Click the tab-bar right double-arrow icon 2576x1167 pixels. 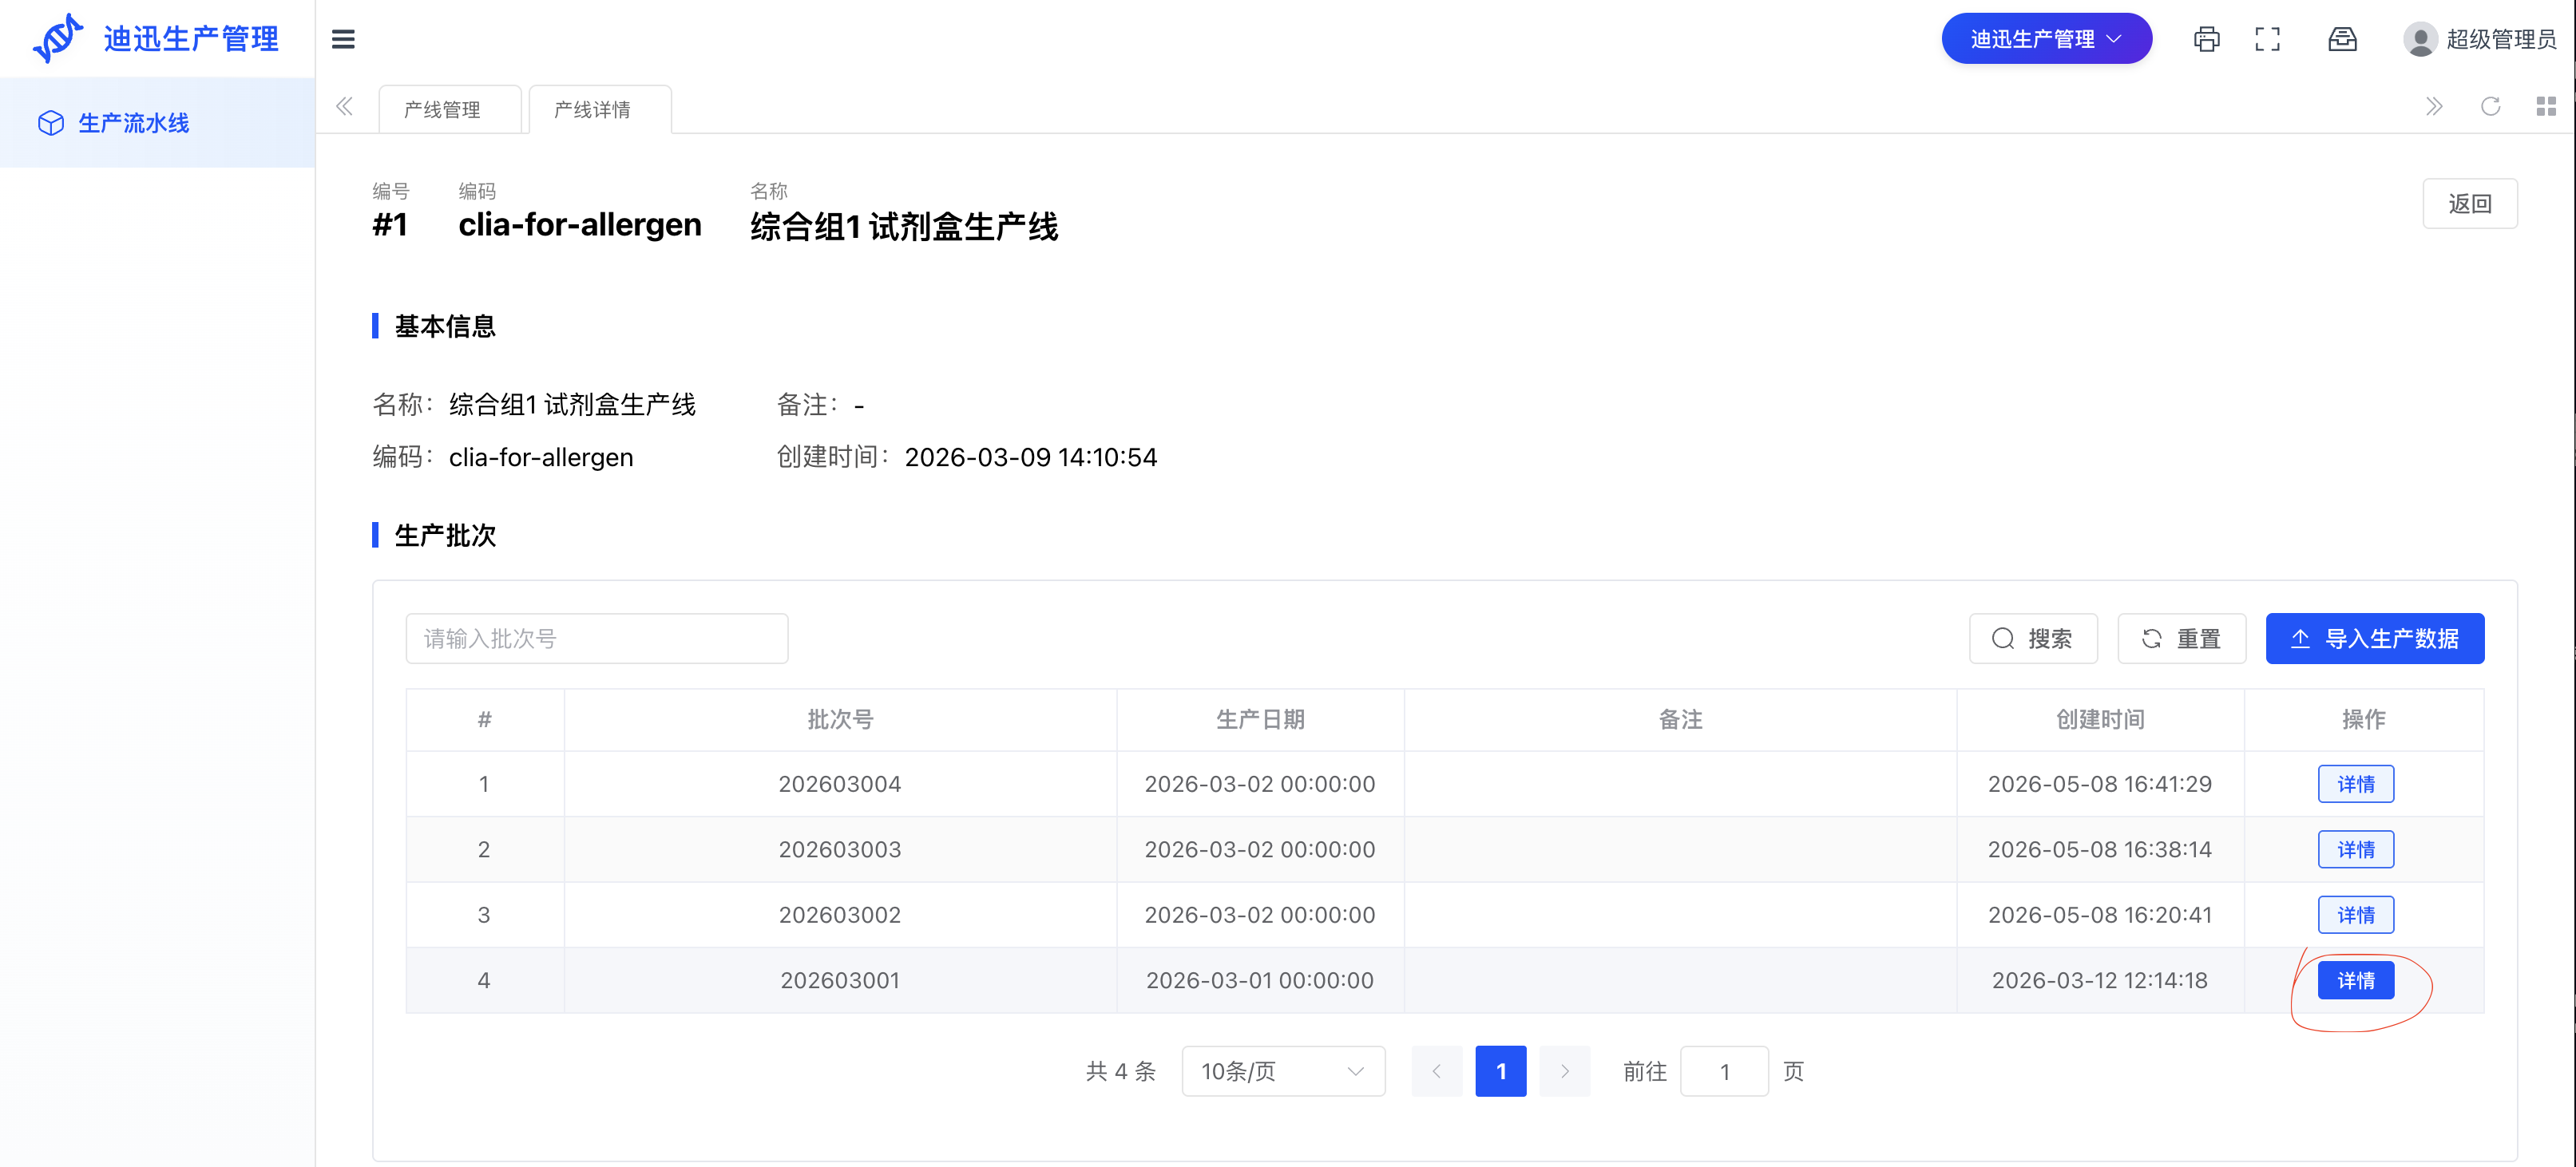(x=2434, y=107)
